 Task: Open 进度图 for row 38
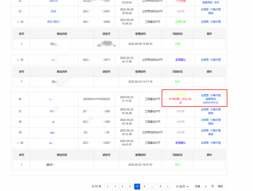point(205,120)
